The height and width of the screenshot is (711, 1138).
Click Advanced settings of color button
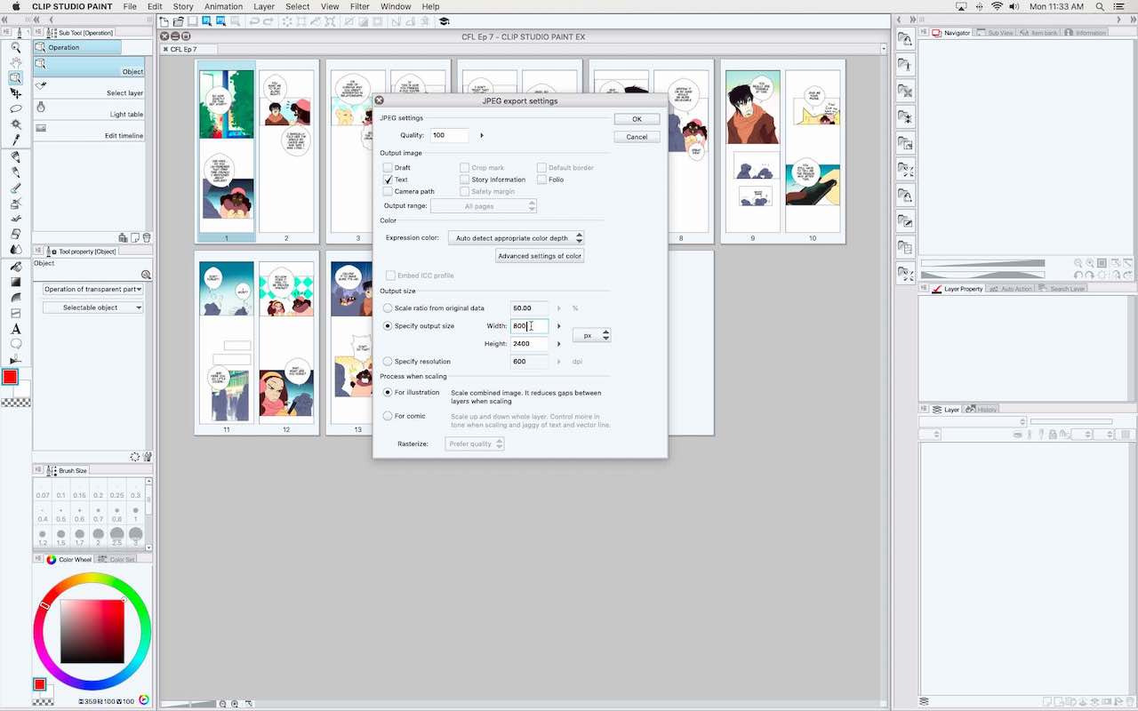point(540,255)
